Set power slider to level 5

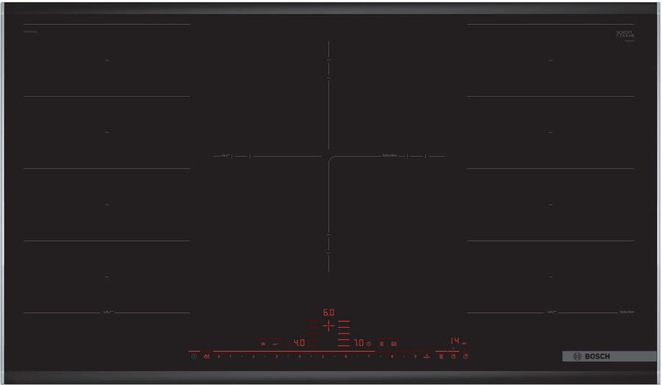tap(323, 356)
